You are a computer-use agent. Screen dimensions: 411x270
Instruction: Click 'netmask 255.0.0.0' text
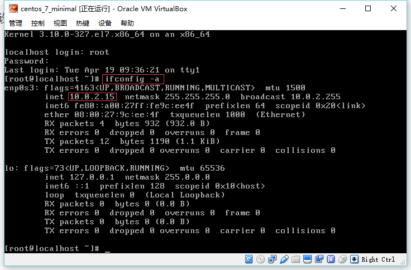[167, 177]
